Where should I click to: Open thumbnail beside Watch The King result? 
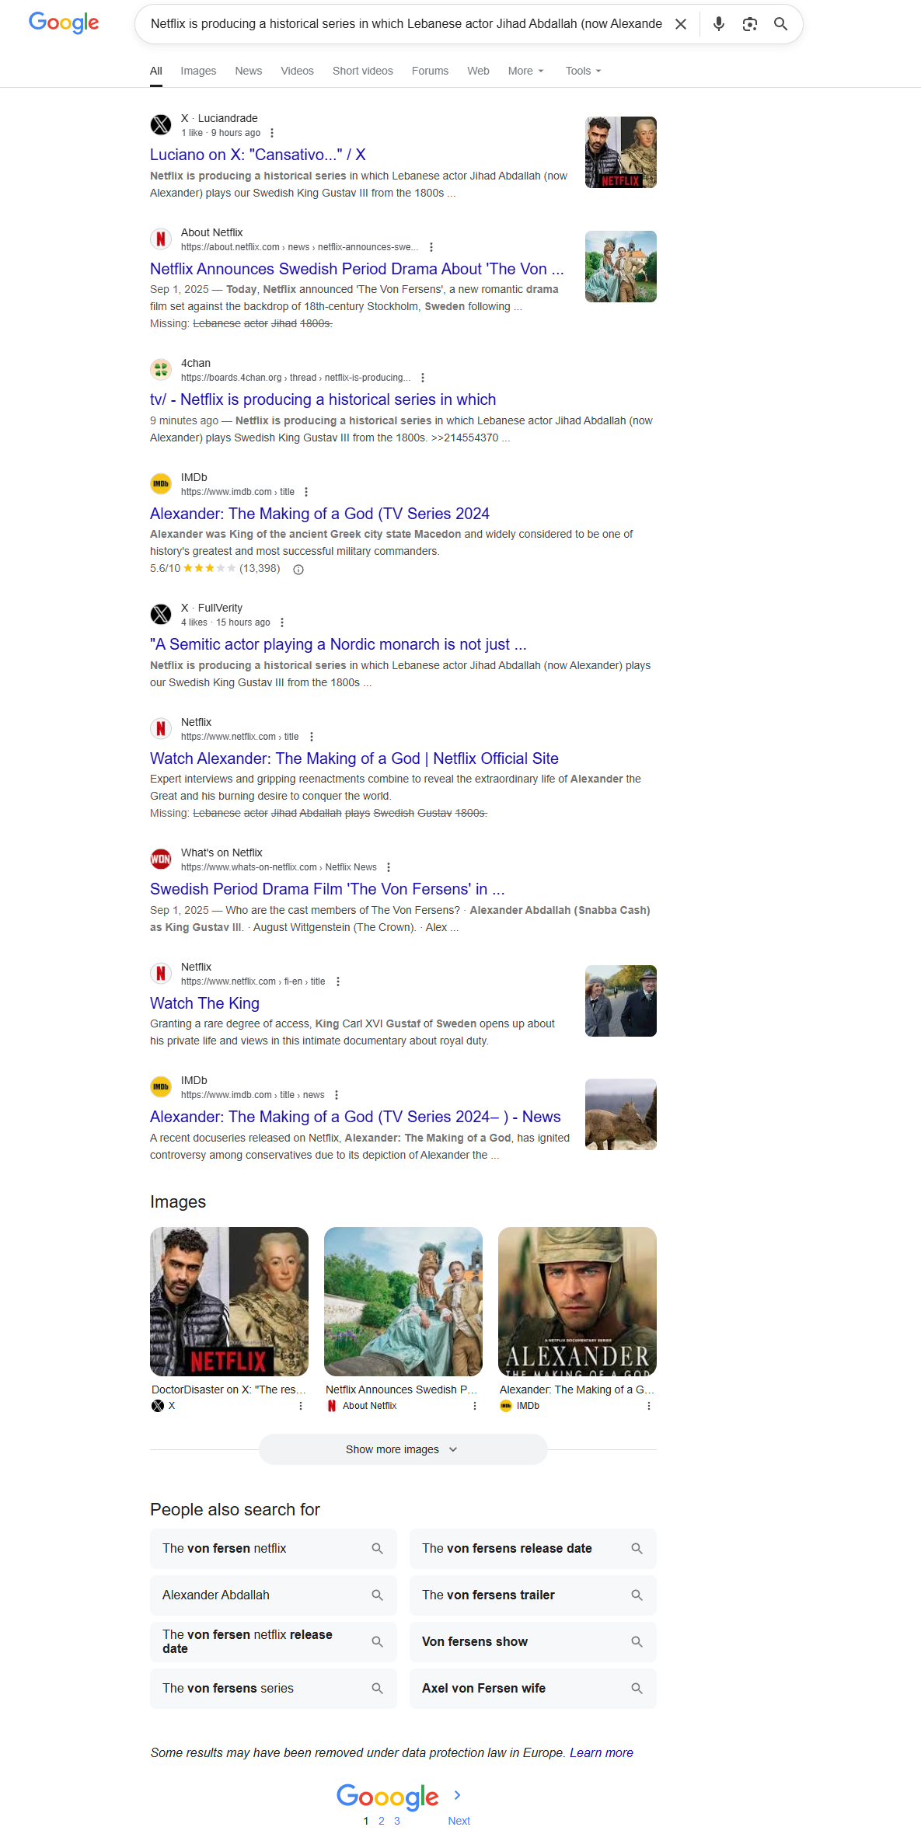[621, 1001]
